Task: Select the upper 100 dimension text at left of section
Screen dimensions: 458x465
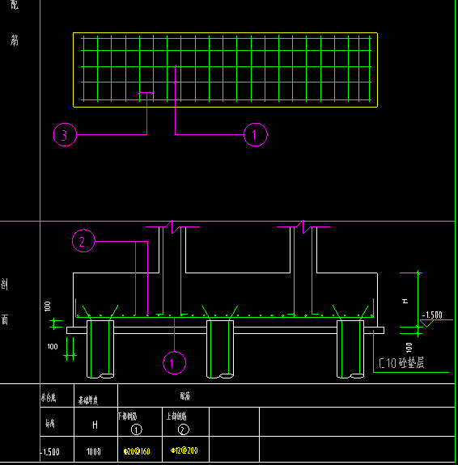Action: [x=48, y=306]
